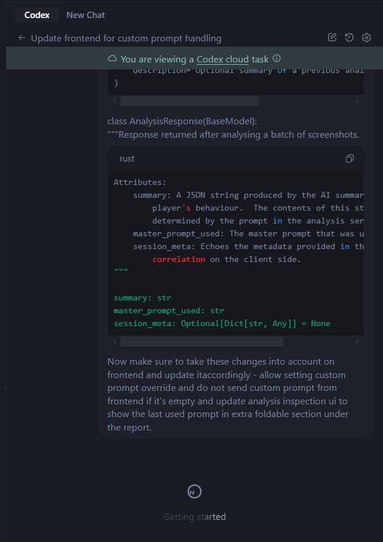Click '"""Response returned after analysing' docstring text

click(x=233, y=134)
